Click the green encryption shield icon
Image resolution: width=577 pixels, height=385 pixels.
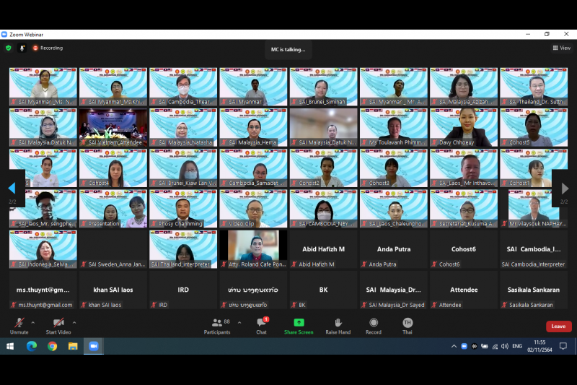[9, 48]
